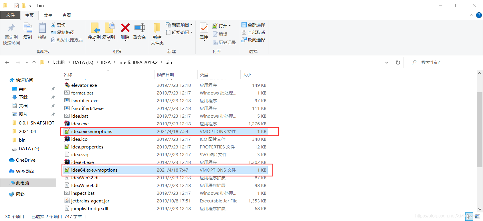Click the History (历史记录) button
The width and height of the screenshot is (483, 221).
pyautogui.click(x=224, y=43)
